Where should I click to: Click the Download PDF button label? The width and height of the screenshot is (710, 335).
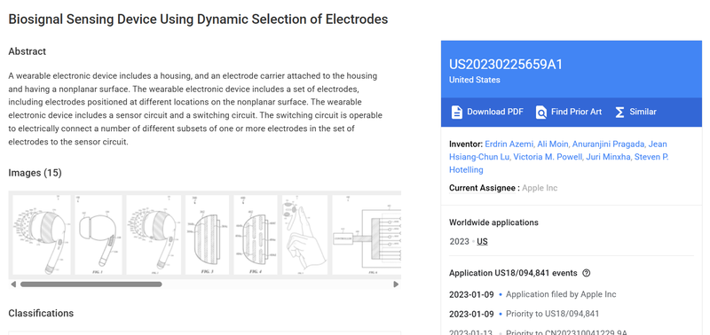click(495, 112)
